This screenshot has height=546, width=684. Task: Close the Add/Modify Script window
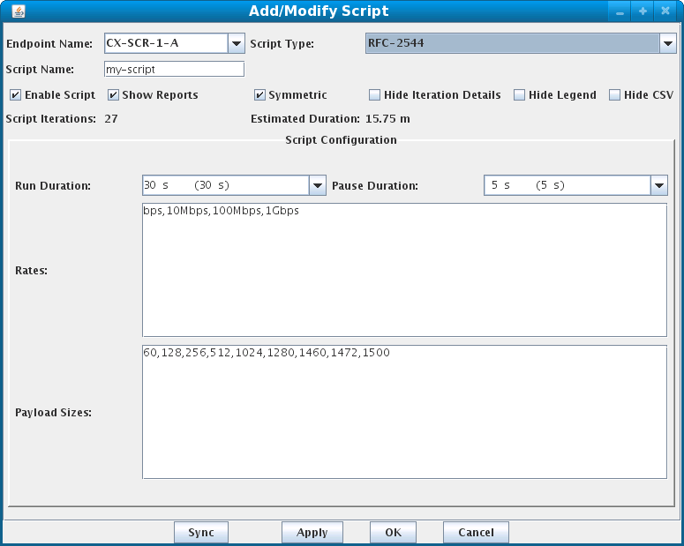coord(665,11)
